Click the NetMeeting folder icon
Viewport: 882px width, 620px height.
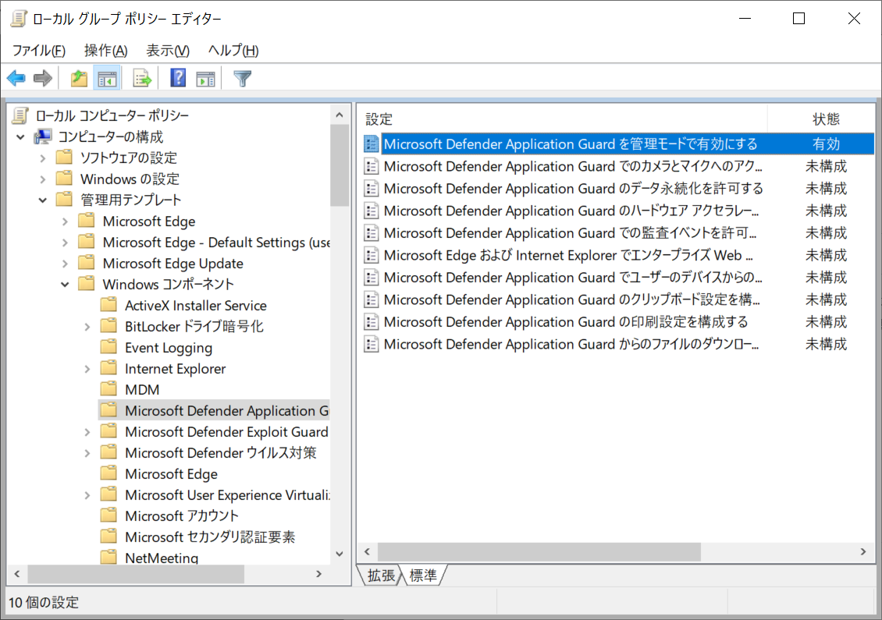[108, 557]
